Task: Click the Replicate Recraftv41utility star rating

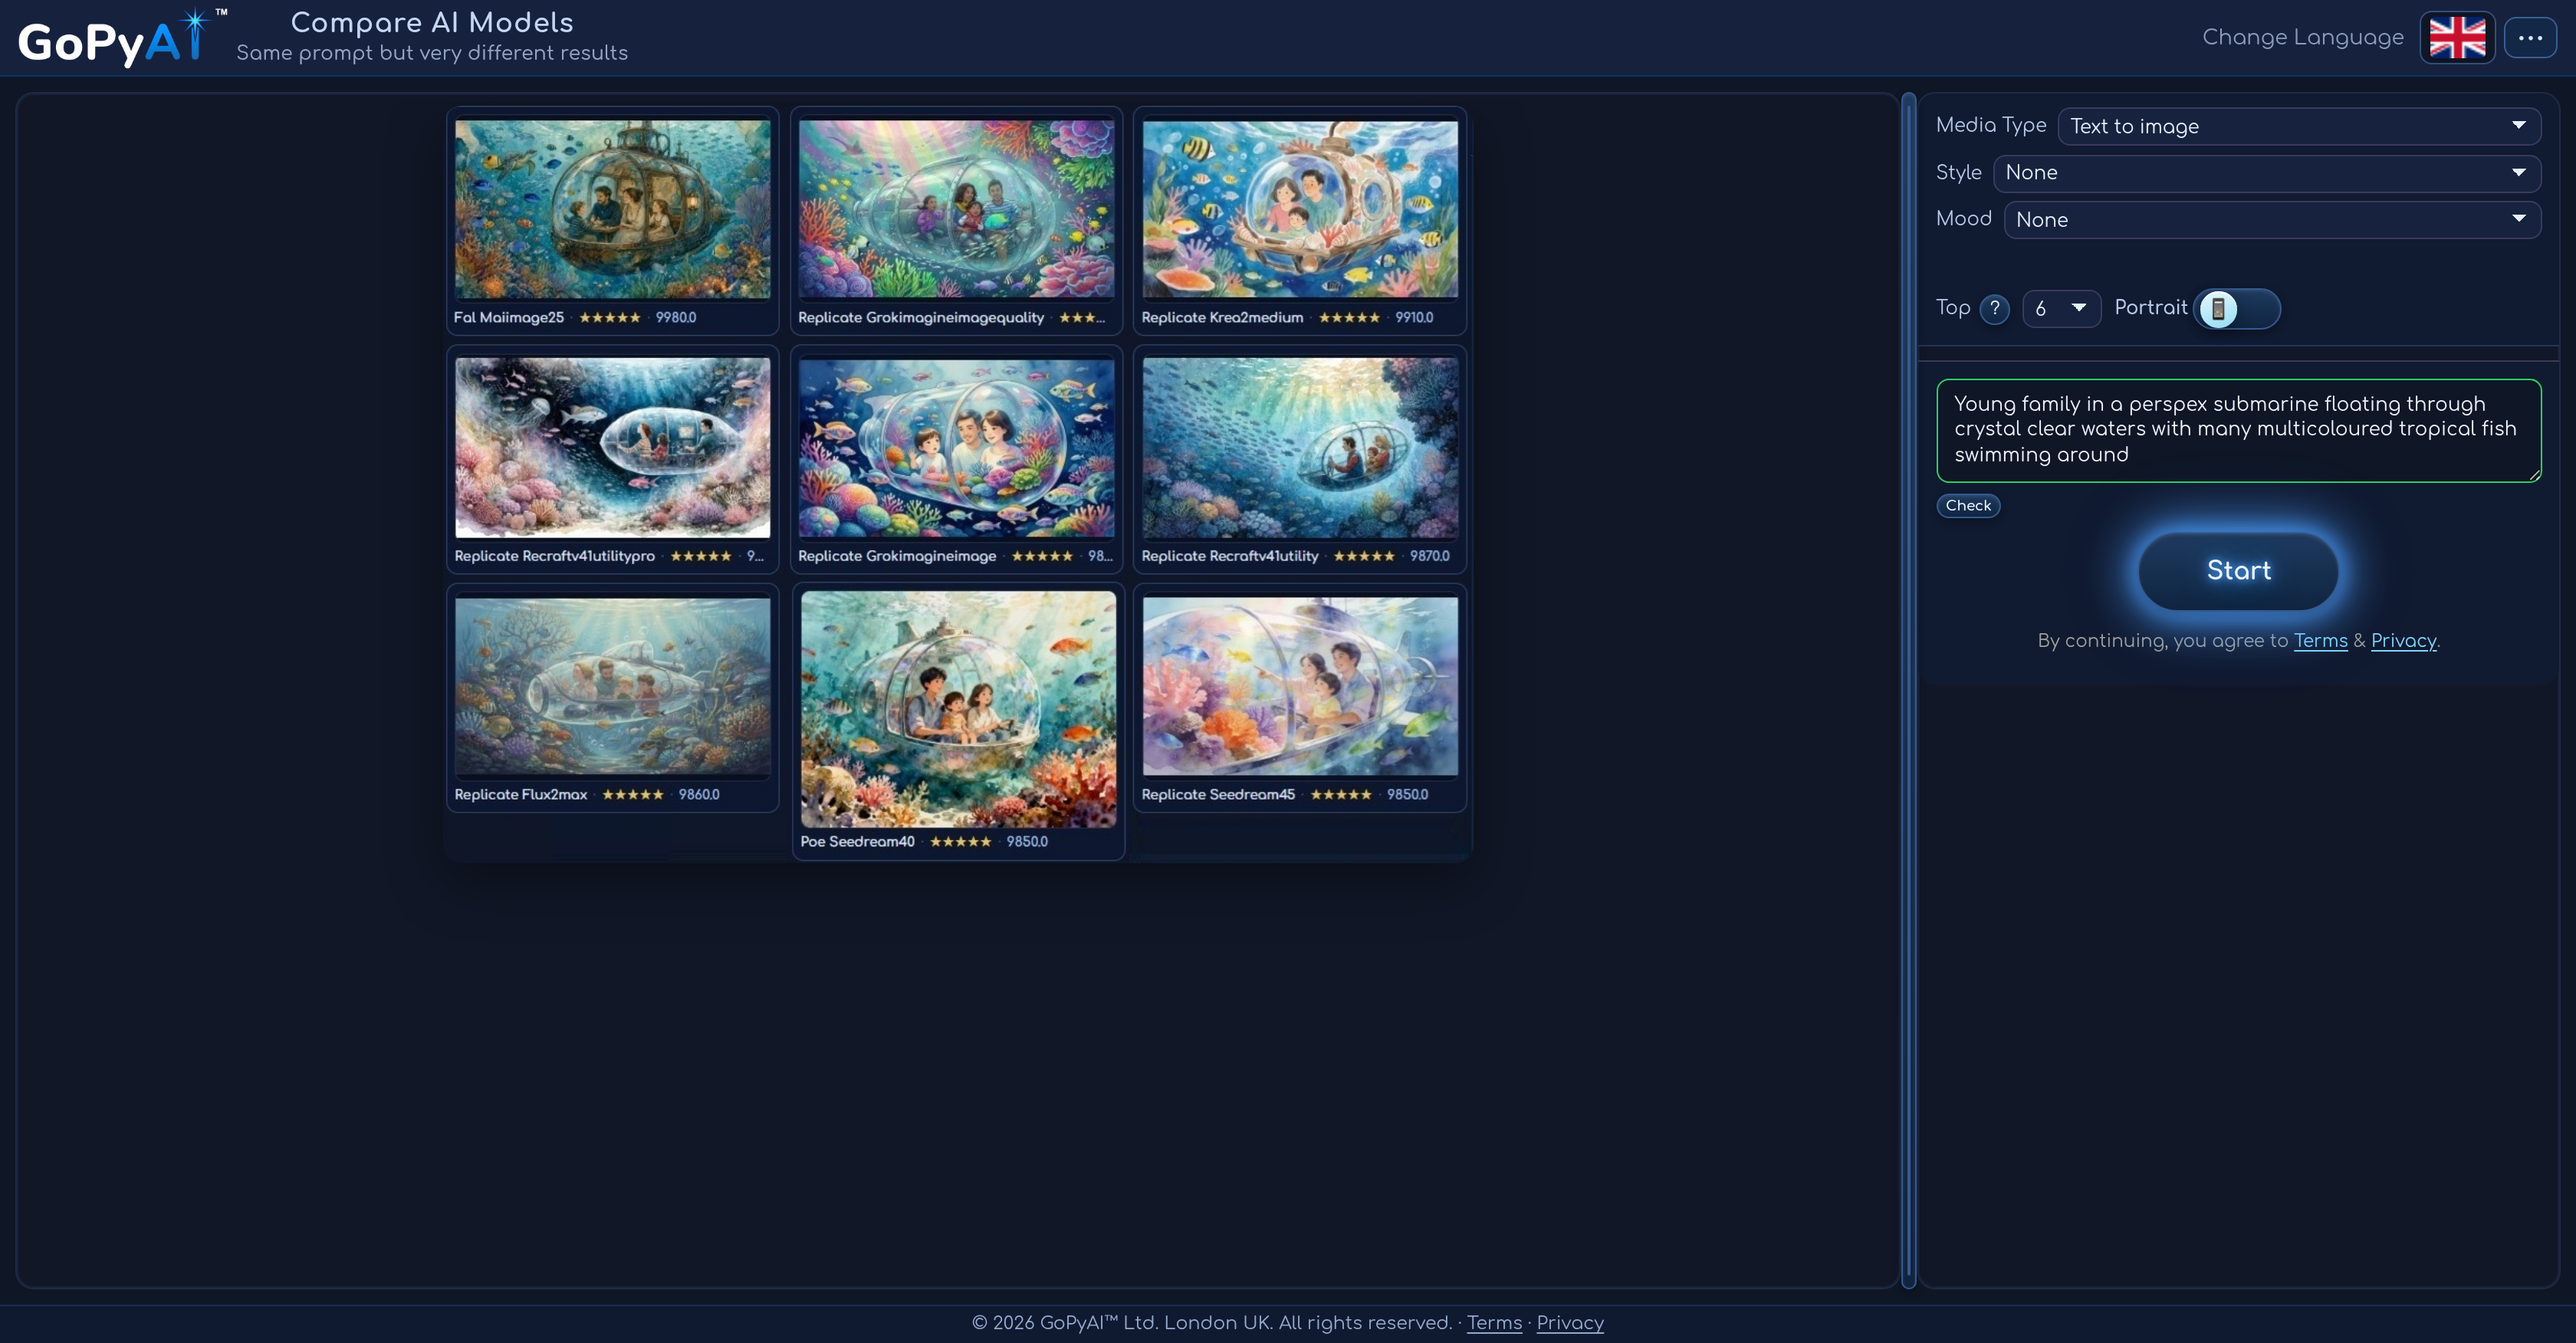Action: pyautogui.click(x=1364, y=557)
